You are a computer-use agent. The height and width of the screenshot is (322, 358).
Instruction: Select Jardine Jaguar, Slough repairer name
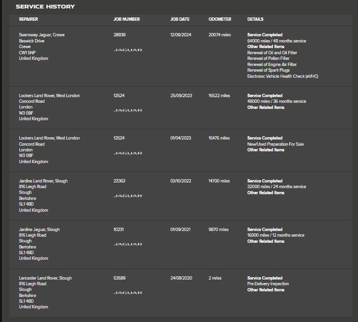click(x=39, y=230)
